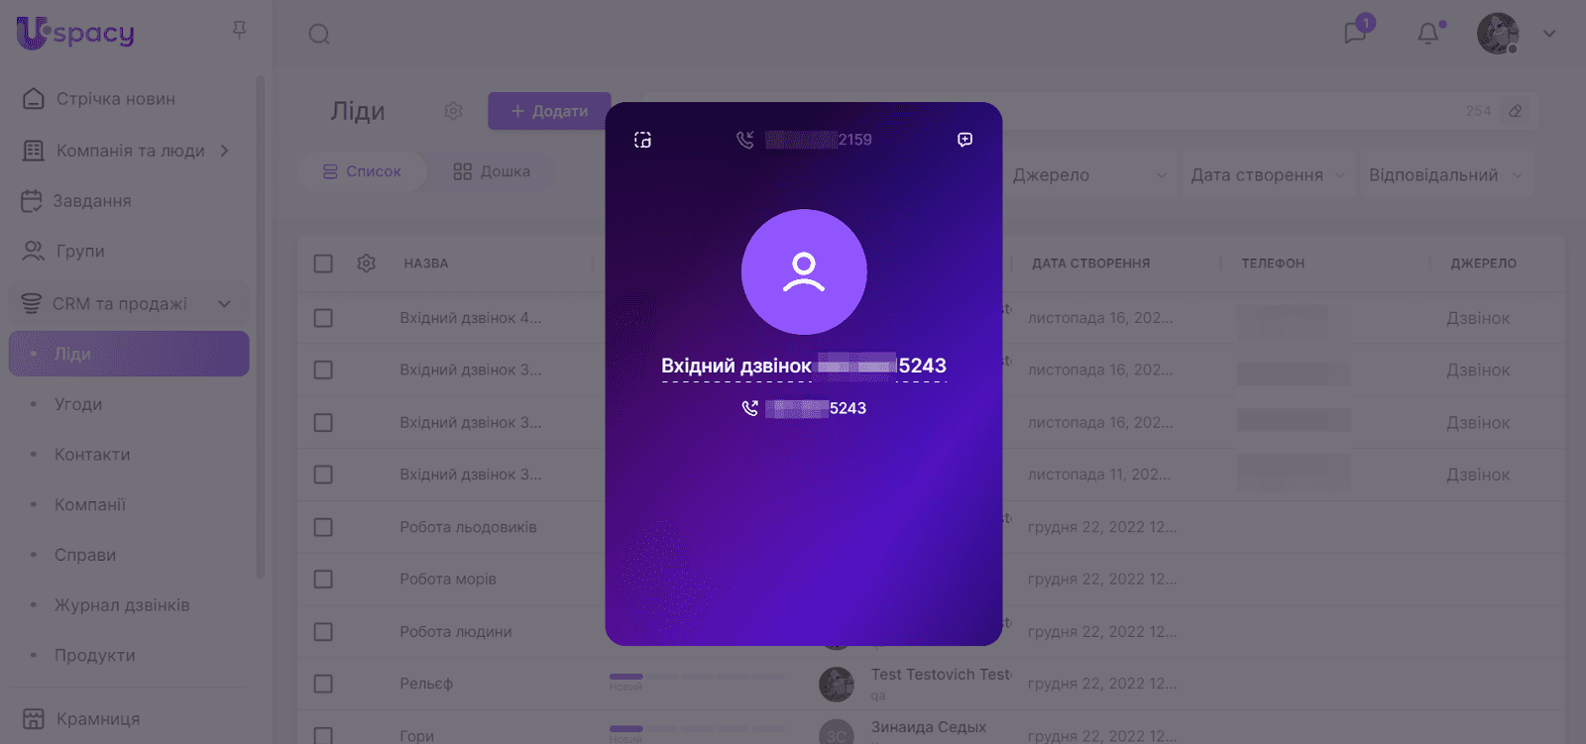Screen dimensions: 1586x744
Task: Click the caller avatar in call popup
Action: pyautogui.click(x=804, y=271)
